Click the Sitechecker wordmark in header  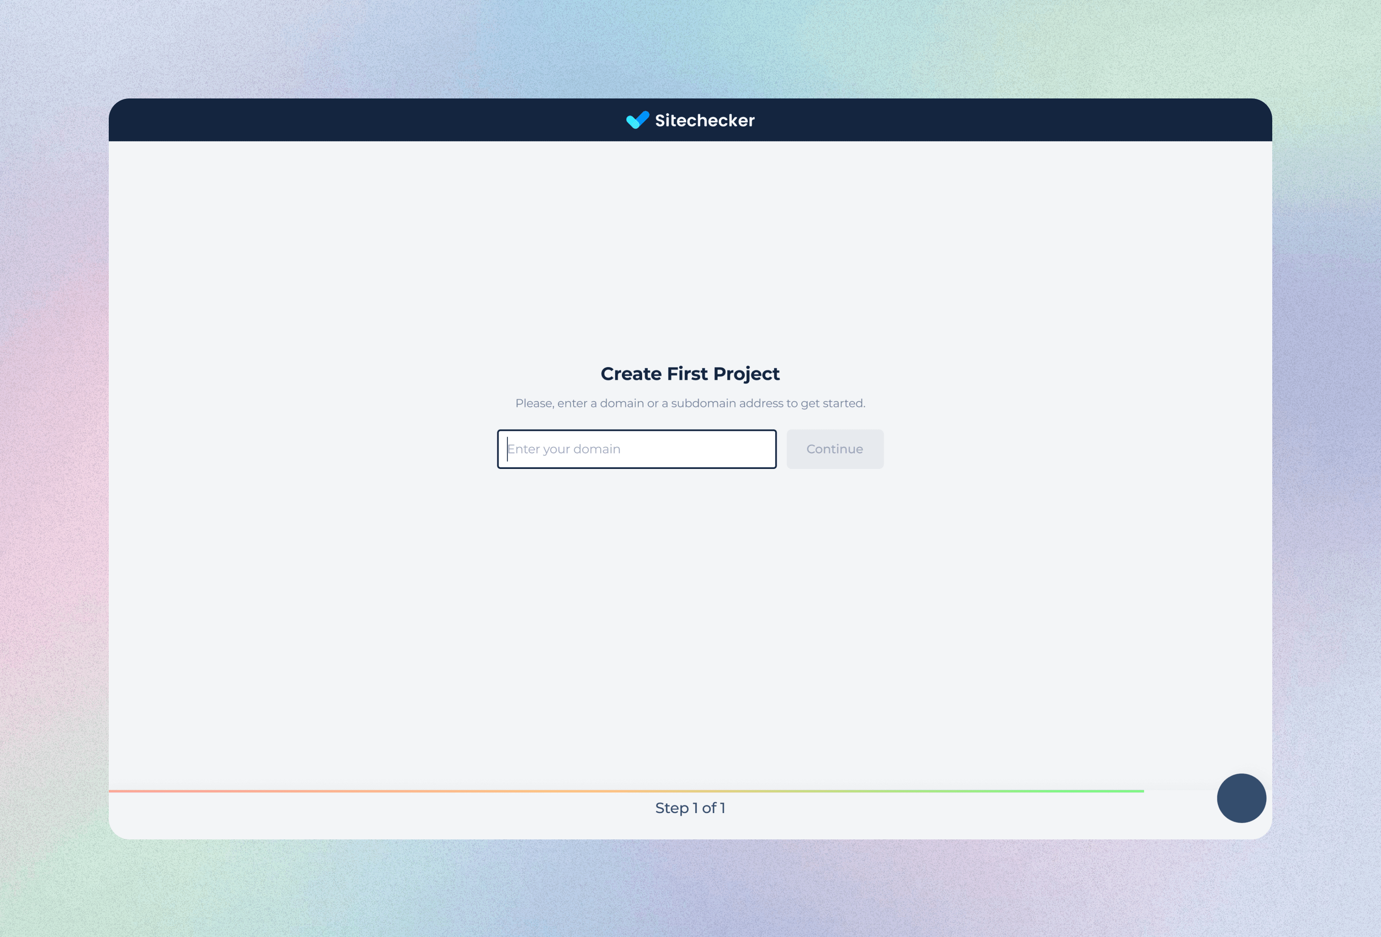704,121
